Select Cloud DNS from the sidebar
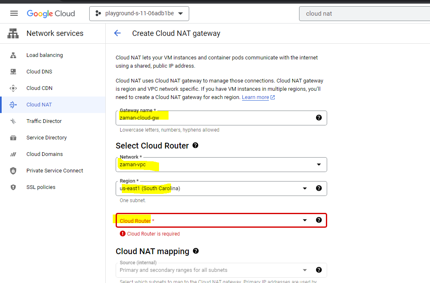The height and width of the screenshot is (283, 430). click(x=39, y=72)
